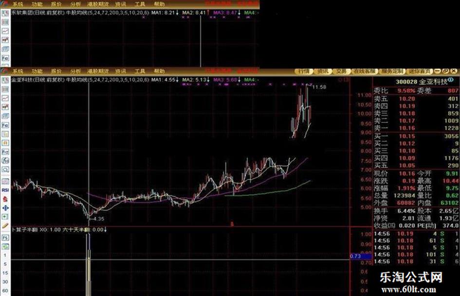Click the 迷你首页 button
Image resolution: width=460 pixels, height=296 pixels.
pyautogui.click(x=420, y=71)
